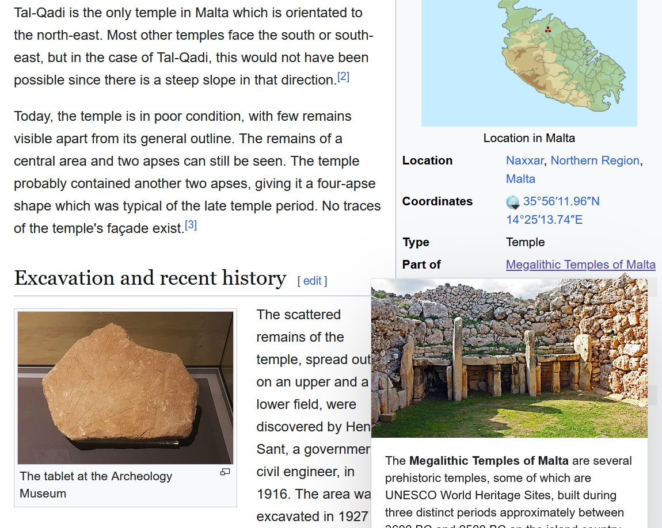The width and height of the screenshot is (662, 528).
Task: Click the 'Type' infobox label
Action: 416,243
